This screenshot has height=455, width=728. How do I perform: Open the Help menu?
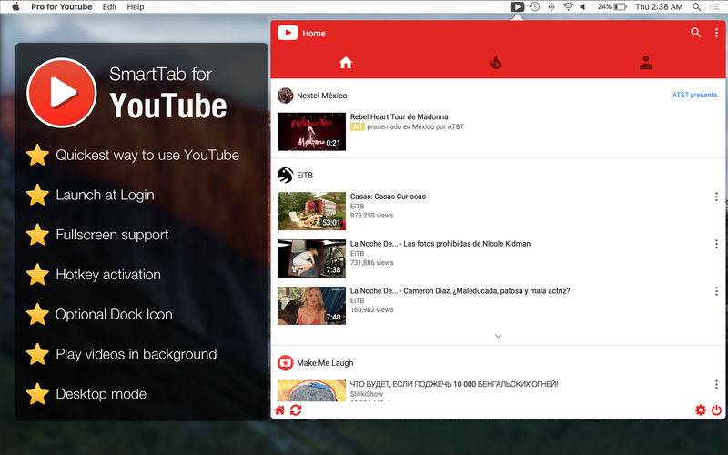[136, 7]
